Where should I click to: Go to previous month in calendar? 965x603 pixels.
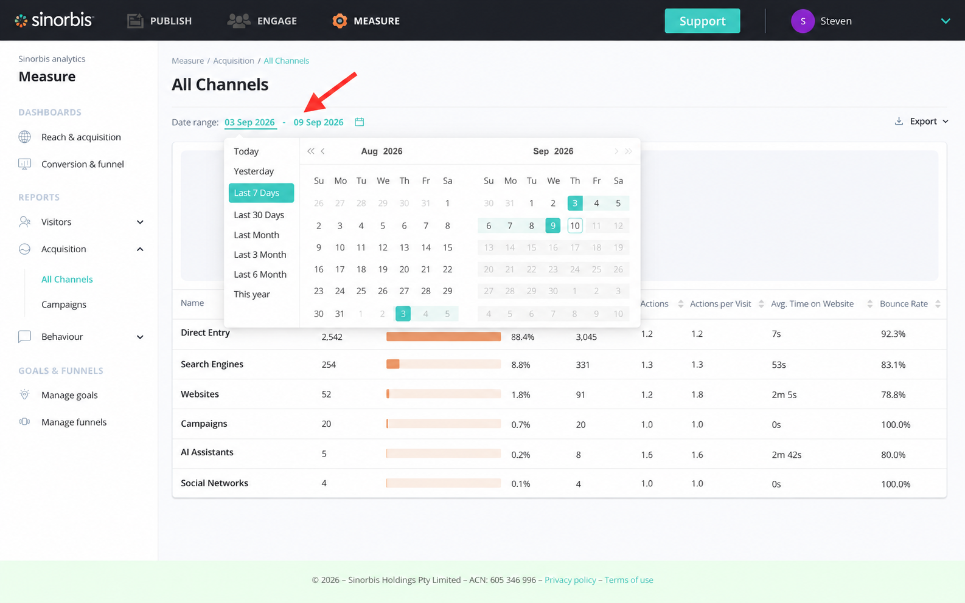(x=323, y=151)
